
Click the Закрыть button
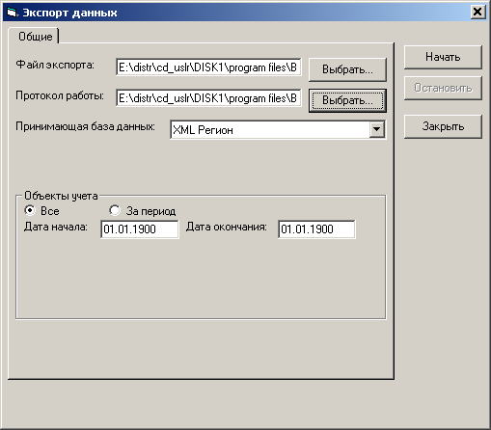click(443, 126)
